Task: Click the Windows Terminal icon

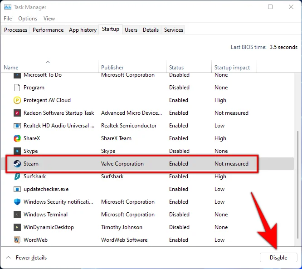Action: click(17, 215)
